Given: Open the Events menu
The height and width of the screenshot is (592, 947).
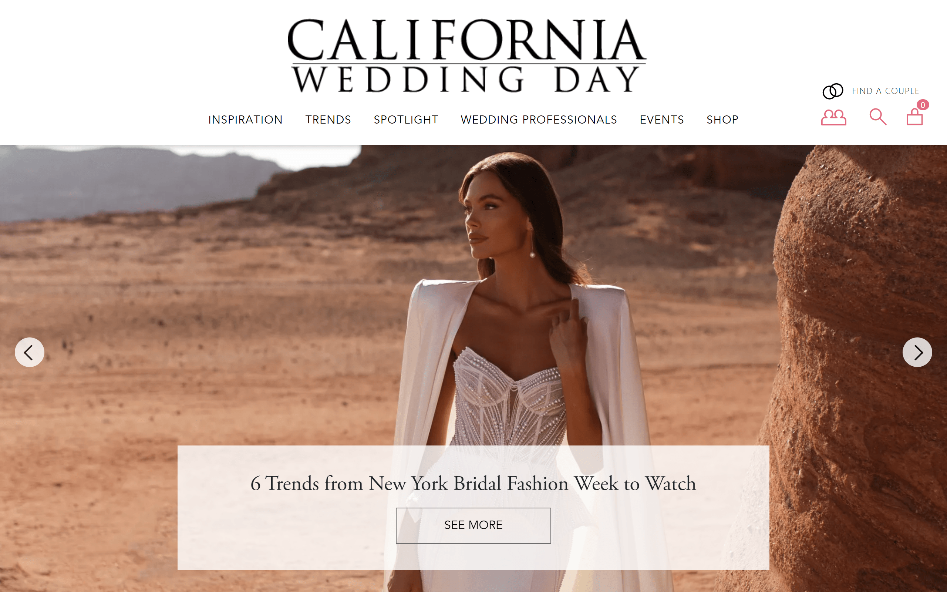Looking at the screenshot, I should pyautogui.click(x=662, y=120).
